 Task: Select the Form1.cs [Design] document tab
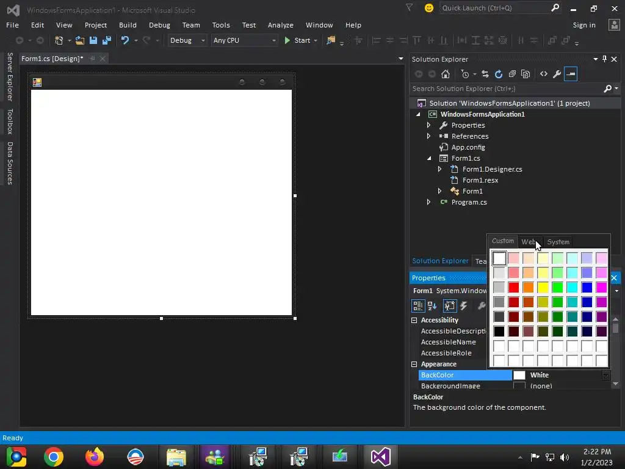[x=52, y=59]
